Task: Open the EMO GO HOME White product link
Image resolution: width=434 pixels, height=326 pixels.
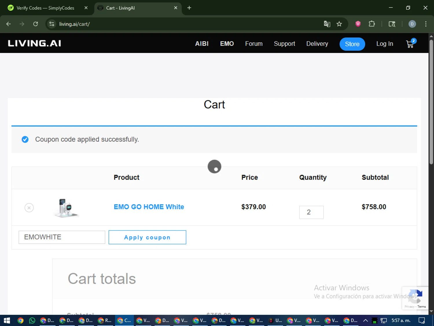Action: click(149, 207)
